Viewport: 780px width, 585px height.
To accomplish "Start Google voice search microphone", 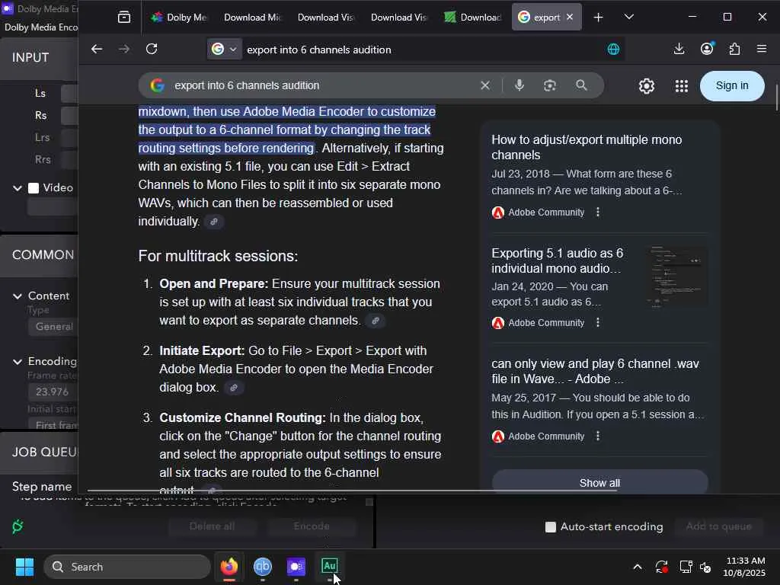I will click(x=519, y=85).
